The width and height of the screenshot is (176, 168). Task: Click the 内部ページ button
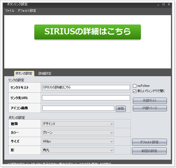point(150,108)
